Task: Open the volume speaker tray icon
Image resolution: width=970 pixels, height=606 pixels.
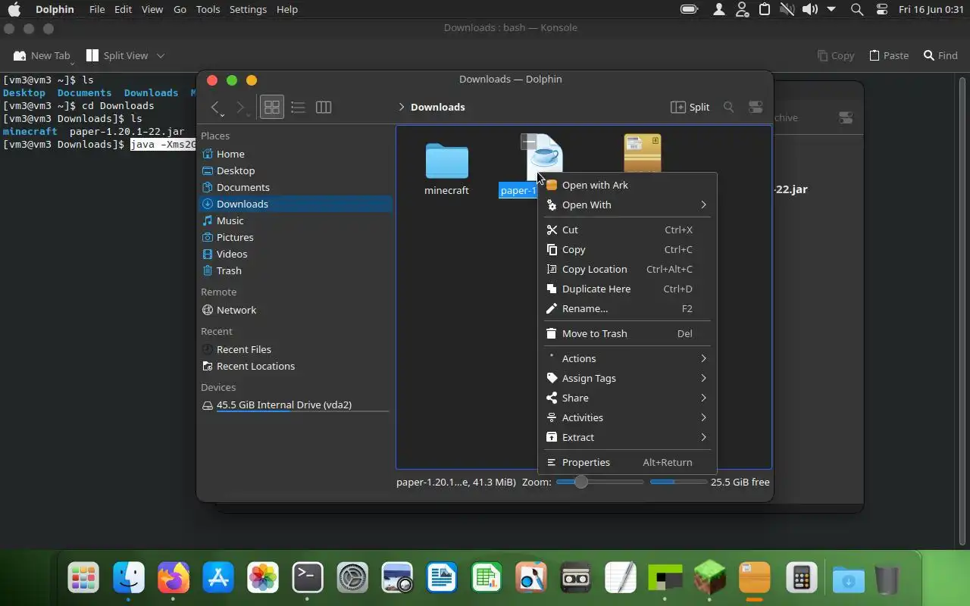Action: [x=810, y=9]
